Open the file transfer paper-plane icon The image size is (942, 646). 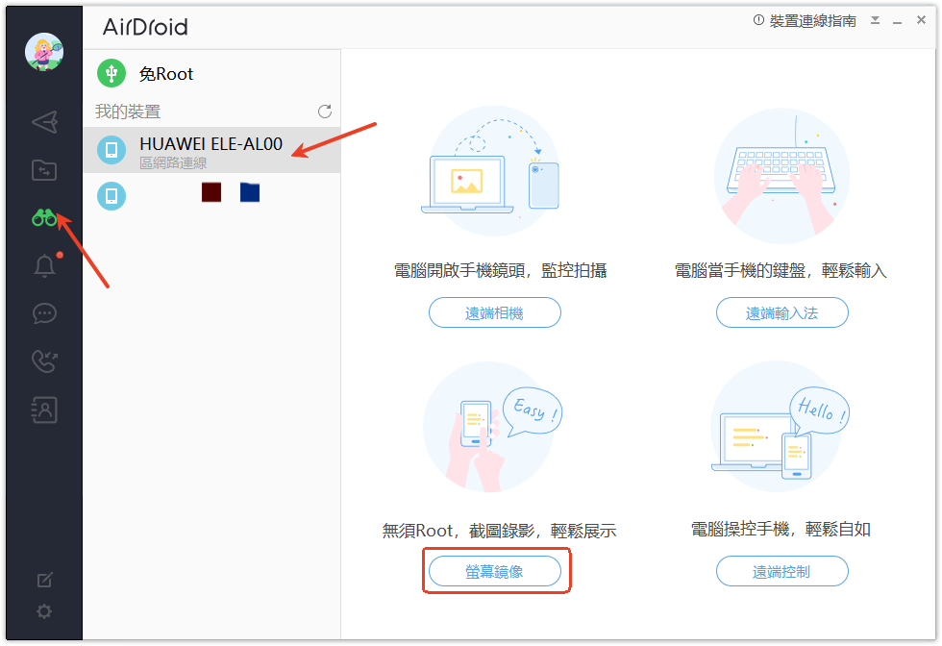(x=44, y=122)
